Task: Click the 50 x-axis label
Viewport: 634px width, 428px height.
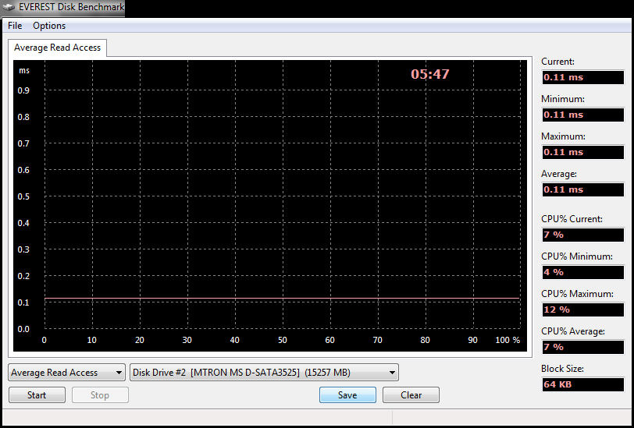Action: pos(282,340)
